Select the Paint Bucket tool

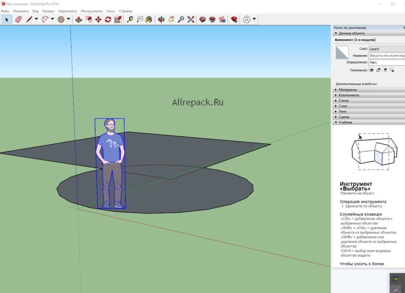click(149, 19)
